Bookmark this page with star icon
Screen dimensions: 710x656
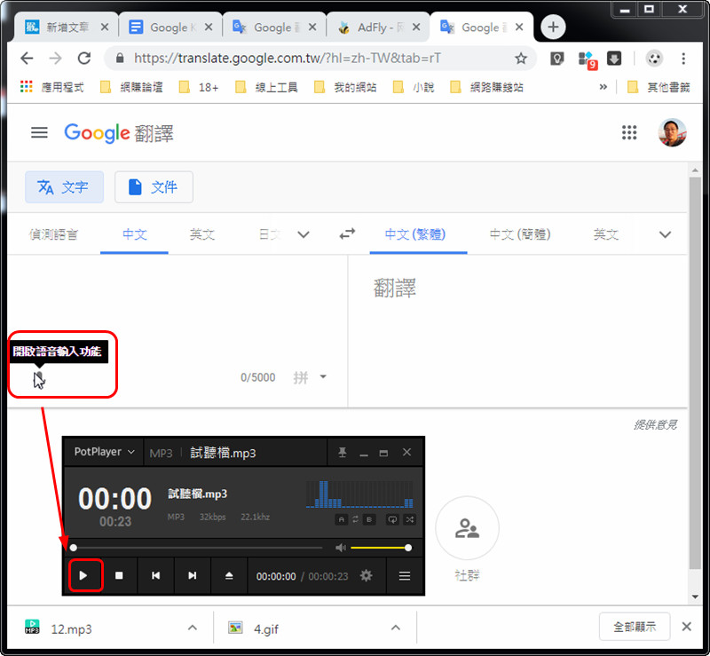pos(521,58)
